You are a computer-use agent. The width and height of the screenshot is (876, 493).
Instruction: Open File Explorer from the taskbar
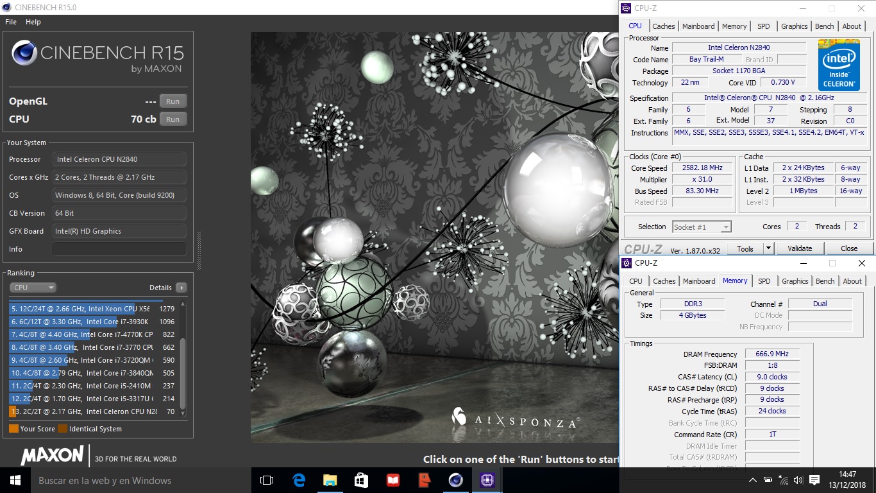330,480
